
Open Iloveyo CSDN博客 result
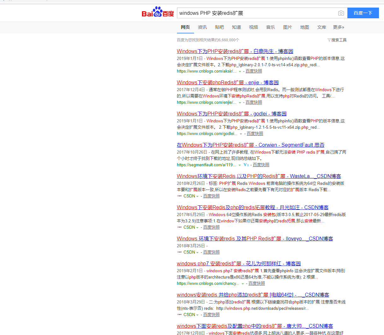click(255, 238)
